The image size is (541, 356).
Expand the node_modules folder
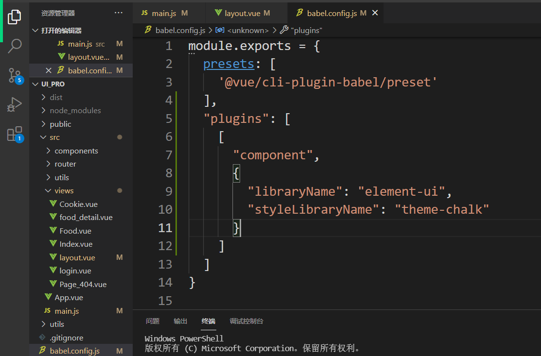43,110
